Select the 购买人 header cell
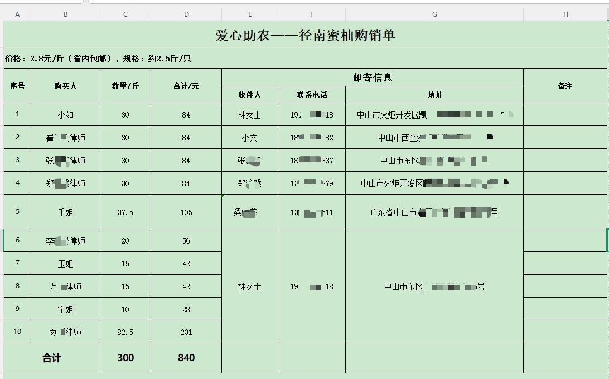 click(65, 86)
